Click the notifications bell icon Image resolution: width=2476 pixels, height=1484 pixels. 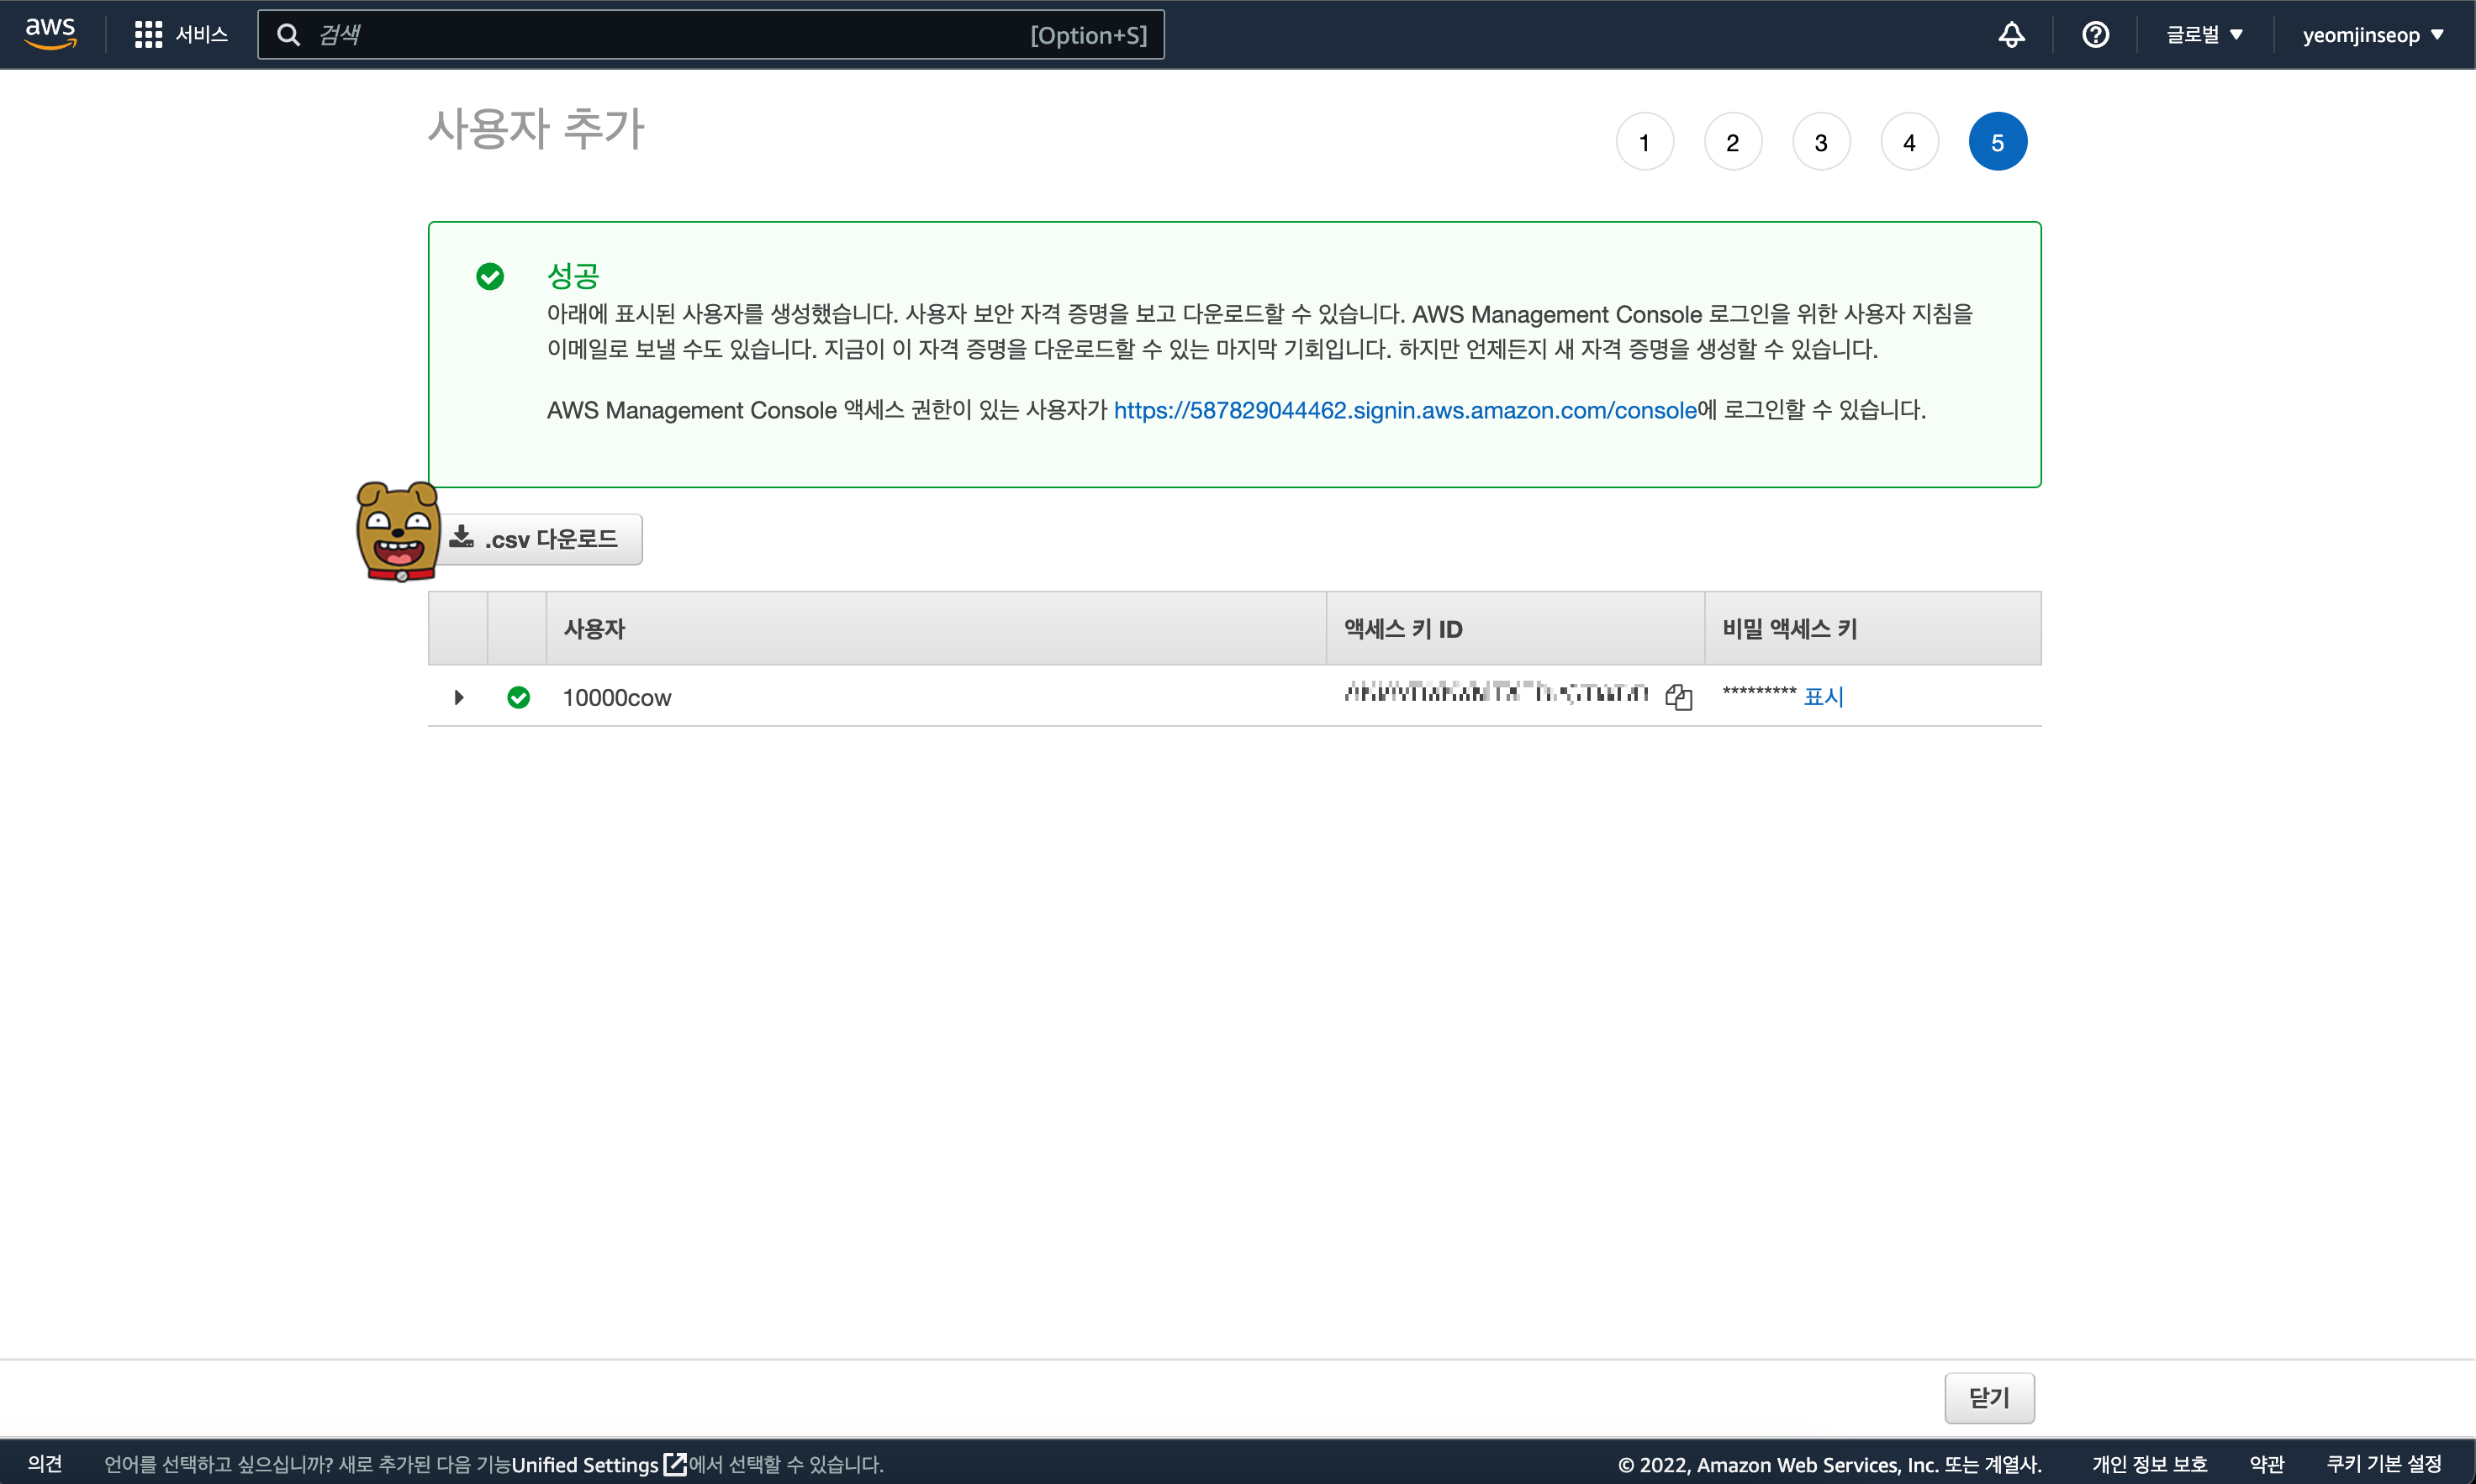pos(2011,35)
